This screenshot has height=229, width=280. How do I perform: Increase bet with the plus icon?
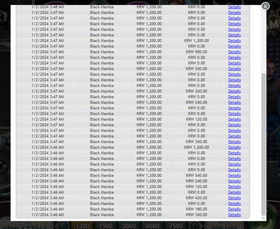tap(195, 225)
